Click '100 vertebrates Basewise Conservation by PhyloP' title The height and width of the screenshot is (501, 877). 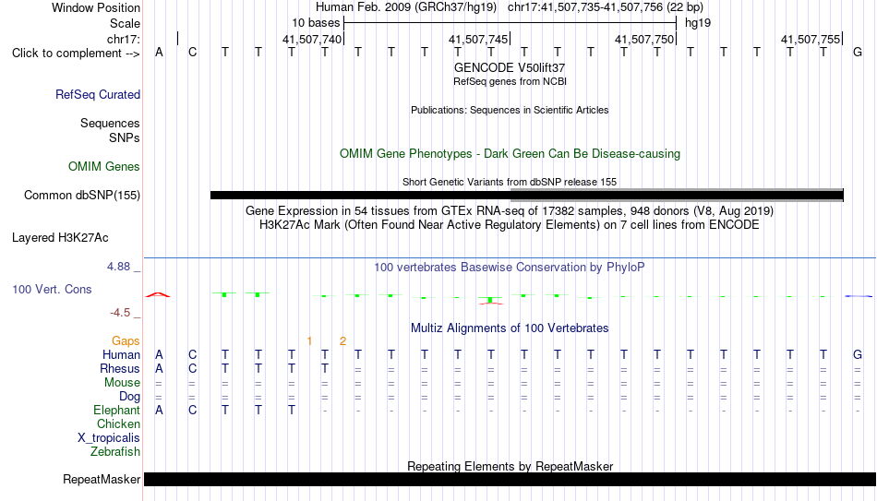point(510,268)
